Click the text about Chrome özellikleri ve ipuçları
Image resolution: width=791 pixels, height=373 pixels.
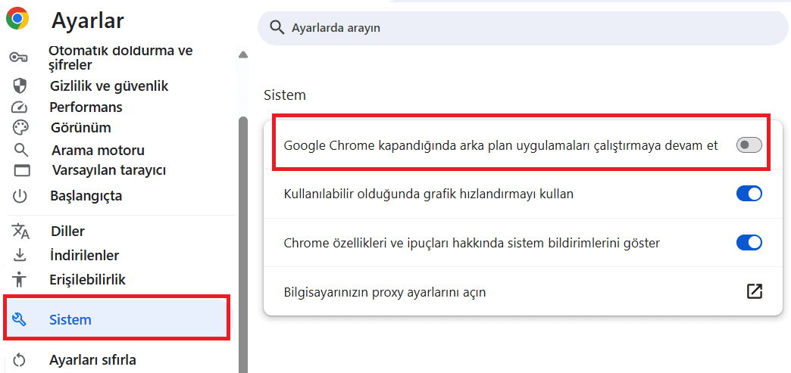(x=472, y=243)
